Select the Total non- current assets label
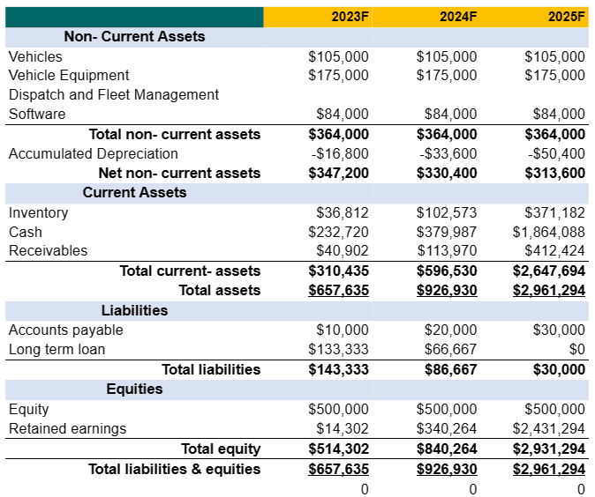 175,135
